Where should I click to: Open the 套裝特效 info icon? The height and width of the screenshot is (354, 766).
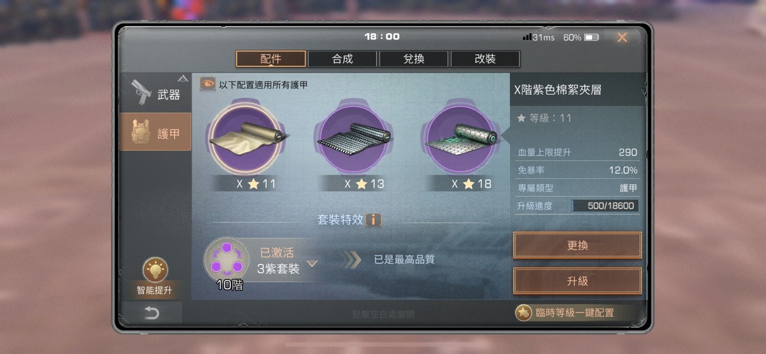[x=373, y=219]
